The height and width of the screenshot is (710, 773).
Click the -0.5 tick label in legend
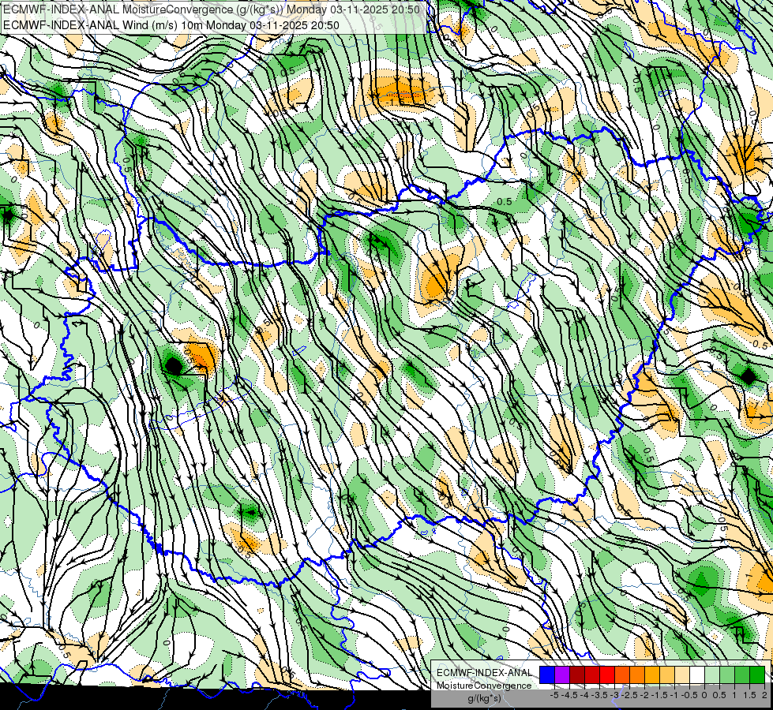pyautogui.click(x=689, y=695)
